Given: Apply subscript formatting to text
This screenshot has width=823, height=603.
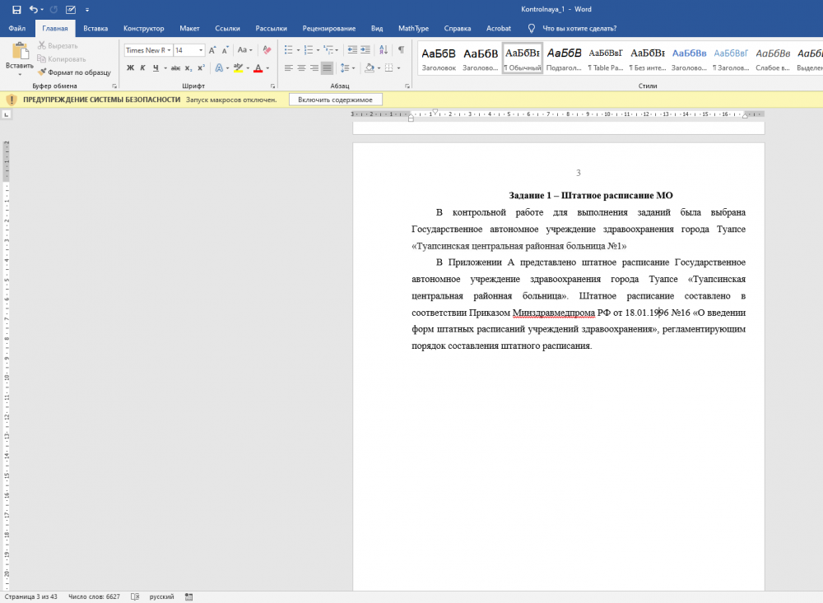Looking at the screenshot, I should (x=188, y=68).
